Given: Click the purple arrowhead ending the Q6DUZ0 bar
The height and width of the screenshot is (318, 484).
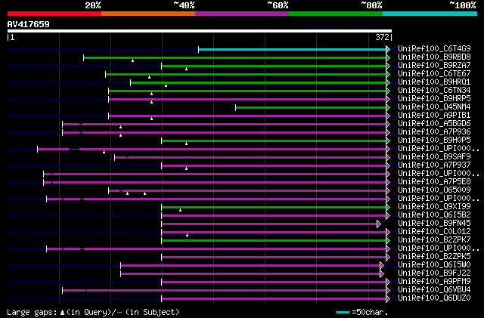Looking at the screenshot, I should 388,299.
